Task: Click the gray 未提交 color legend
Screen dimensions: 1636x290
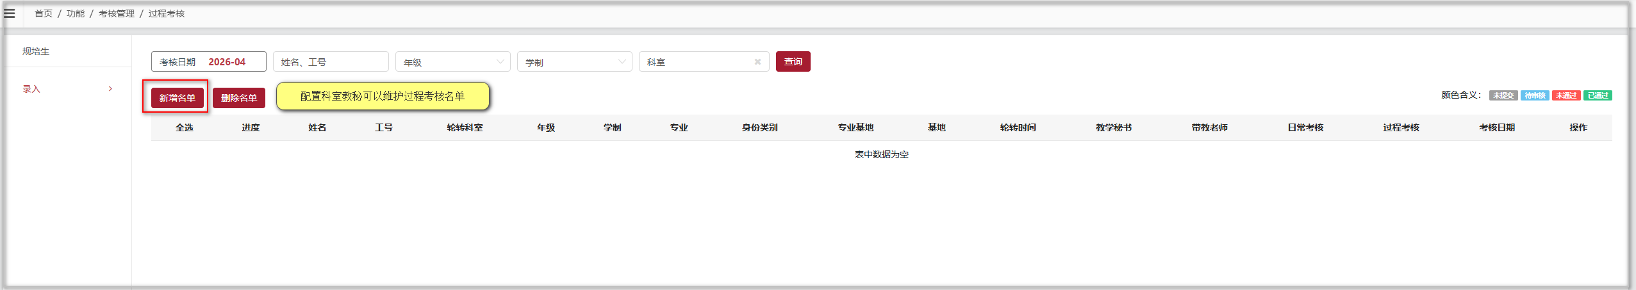Action: pos(1503,95)
